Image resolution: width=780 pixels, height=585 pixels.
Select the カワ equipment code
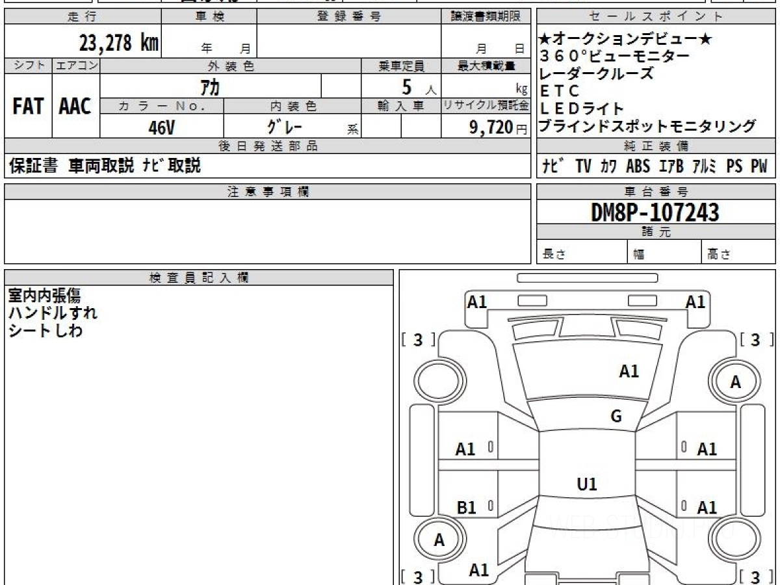coord(609,166)
